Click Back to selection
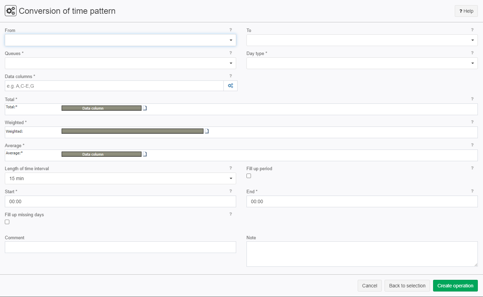Image resolution: width=483 pixels, height=297 pixels. [407, 286]
